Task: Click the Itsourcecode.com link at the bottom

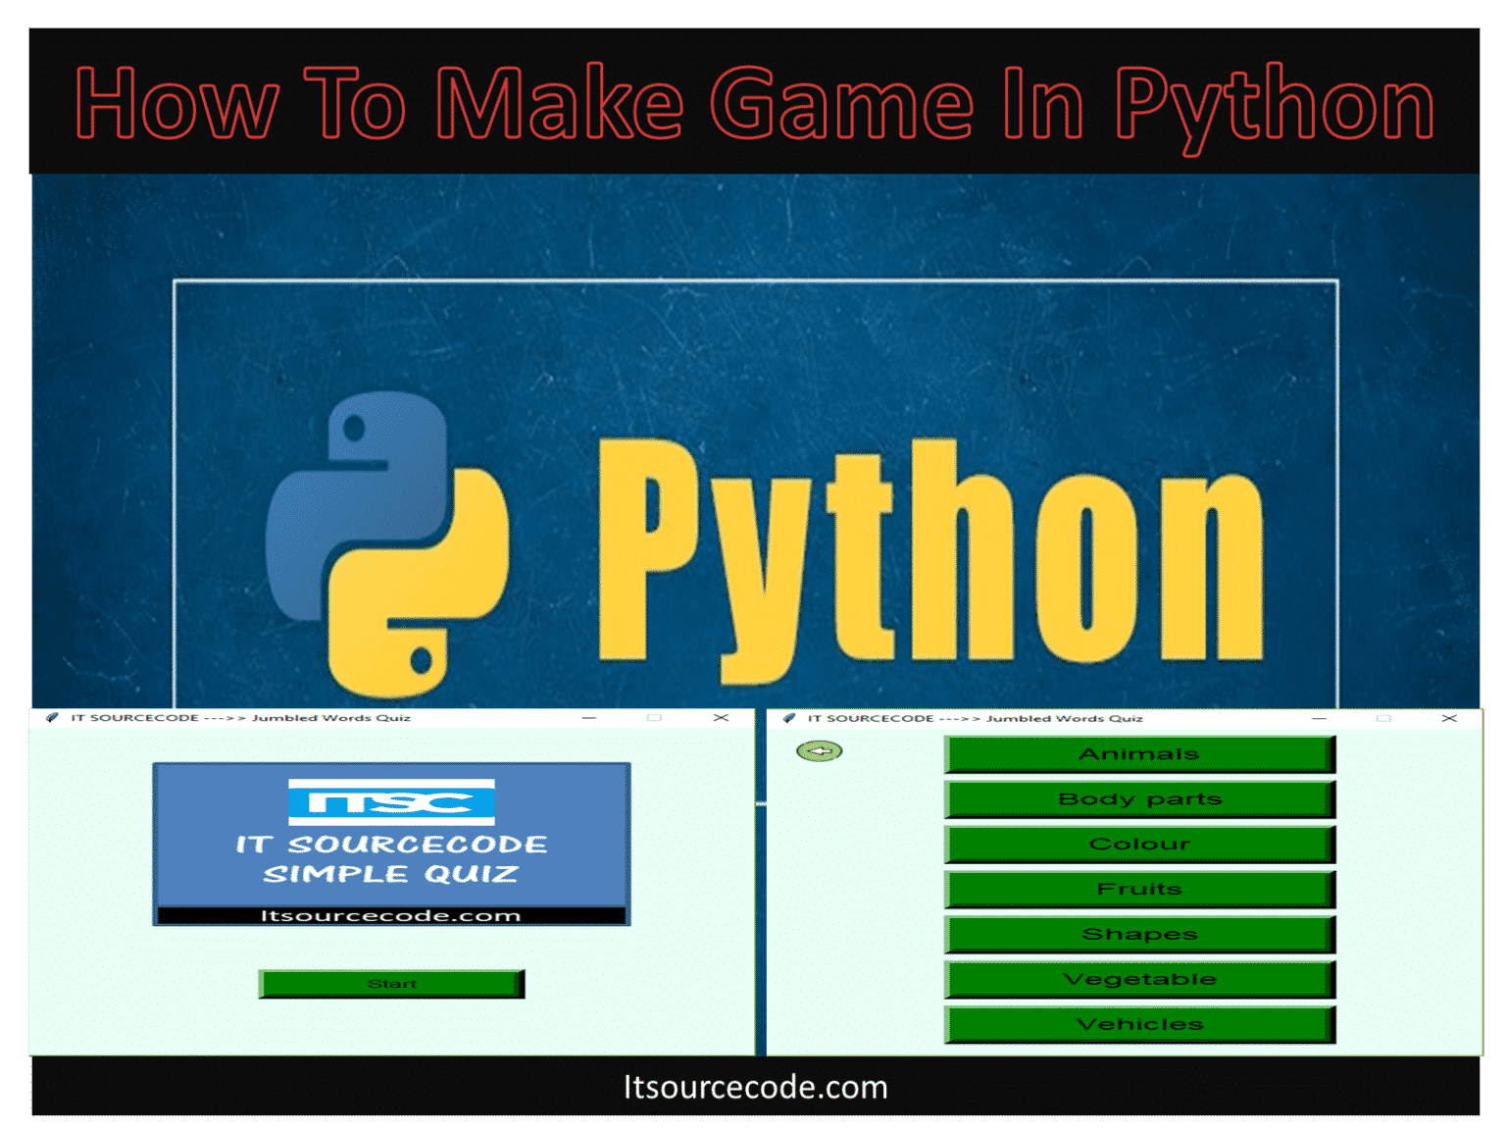Action: (x=753, y=1087)
